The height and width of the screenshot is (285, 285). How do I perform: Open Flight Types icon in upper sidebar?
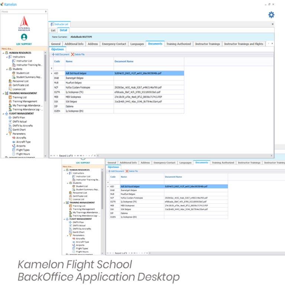point(14,150)
